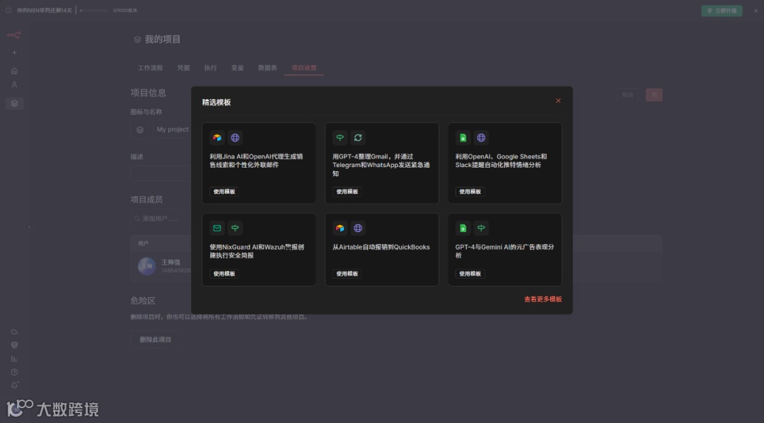This screenshot has height=423, width=764.
Task: Open the person icon in the sidebar
Action: [x=14, y=85]
